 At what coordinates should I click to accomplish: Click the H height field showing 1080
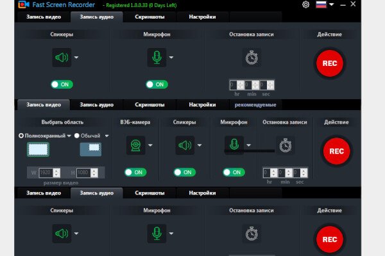coord(83,173)
